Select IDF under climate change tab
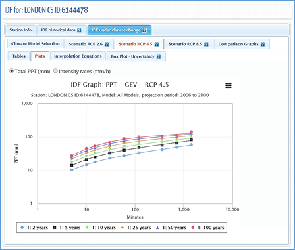Image resolution: width=295 pixels, height=250 pixels. click(x=119, y=30)
